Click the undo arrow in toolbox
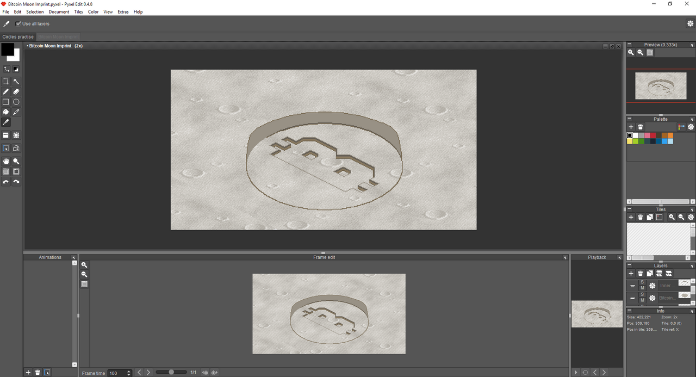Screen dimensions: 696x377 click(6, 182)
